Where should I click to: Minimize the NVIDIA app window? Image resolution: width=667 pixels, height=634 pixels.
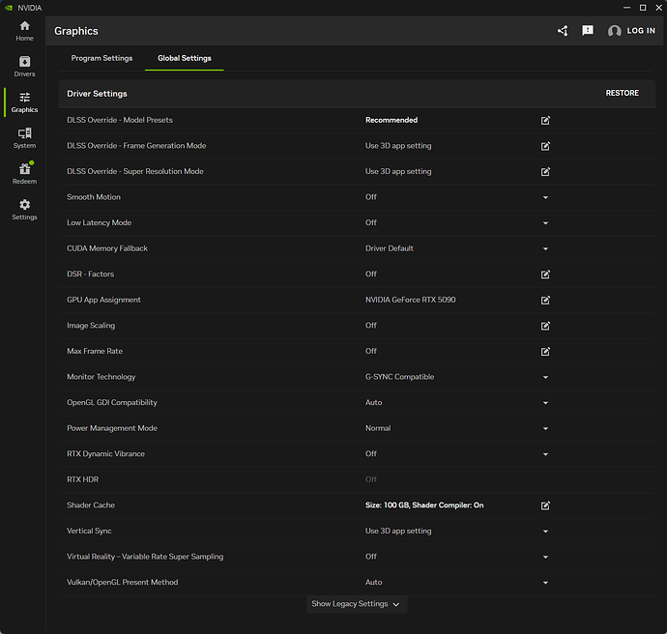point(626,8)
